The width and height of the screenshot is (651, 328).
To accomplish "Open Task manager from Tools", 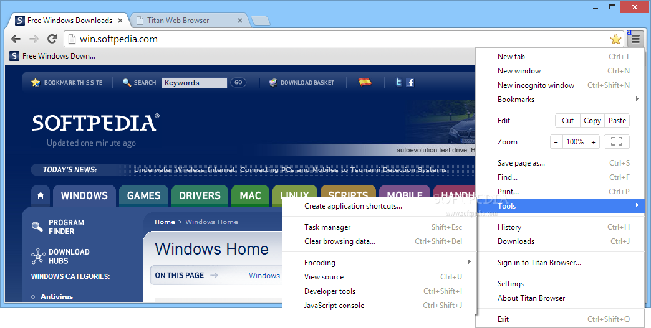I will (x=379, y=227).
